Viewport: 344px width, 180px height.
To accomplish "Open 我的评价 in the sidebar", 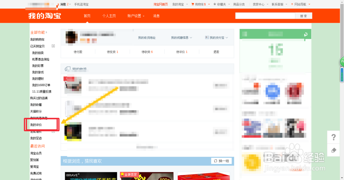I will [36, 125].
